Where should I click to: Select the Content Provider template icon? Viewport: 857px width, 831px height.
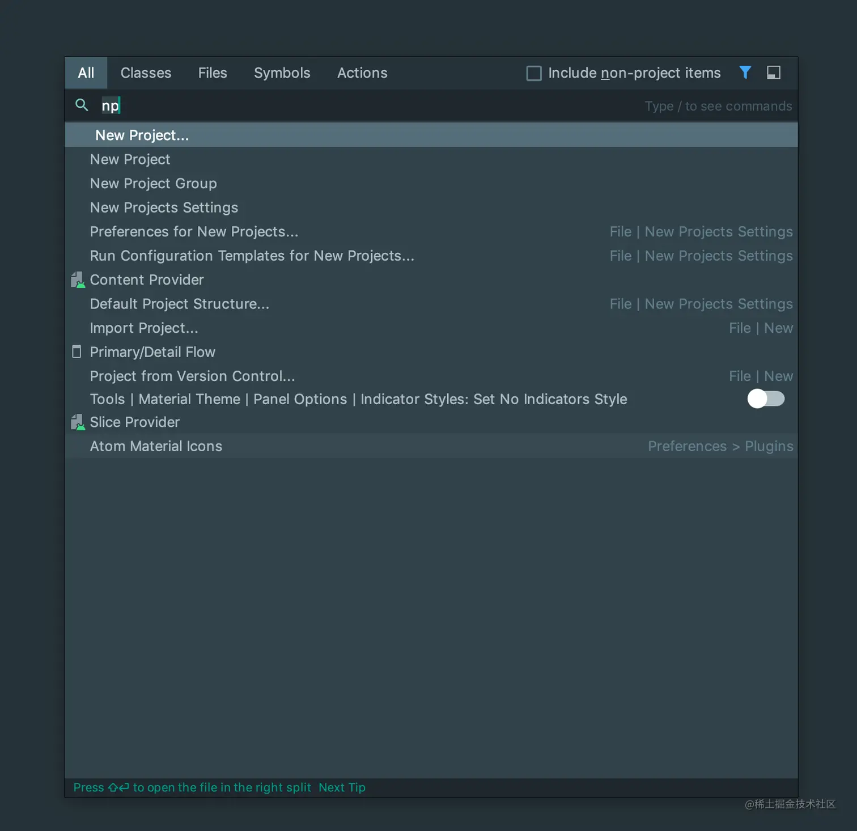[x=78, y=279]
